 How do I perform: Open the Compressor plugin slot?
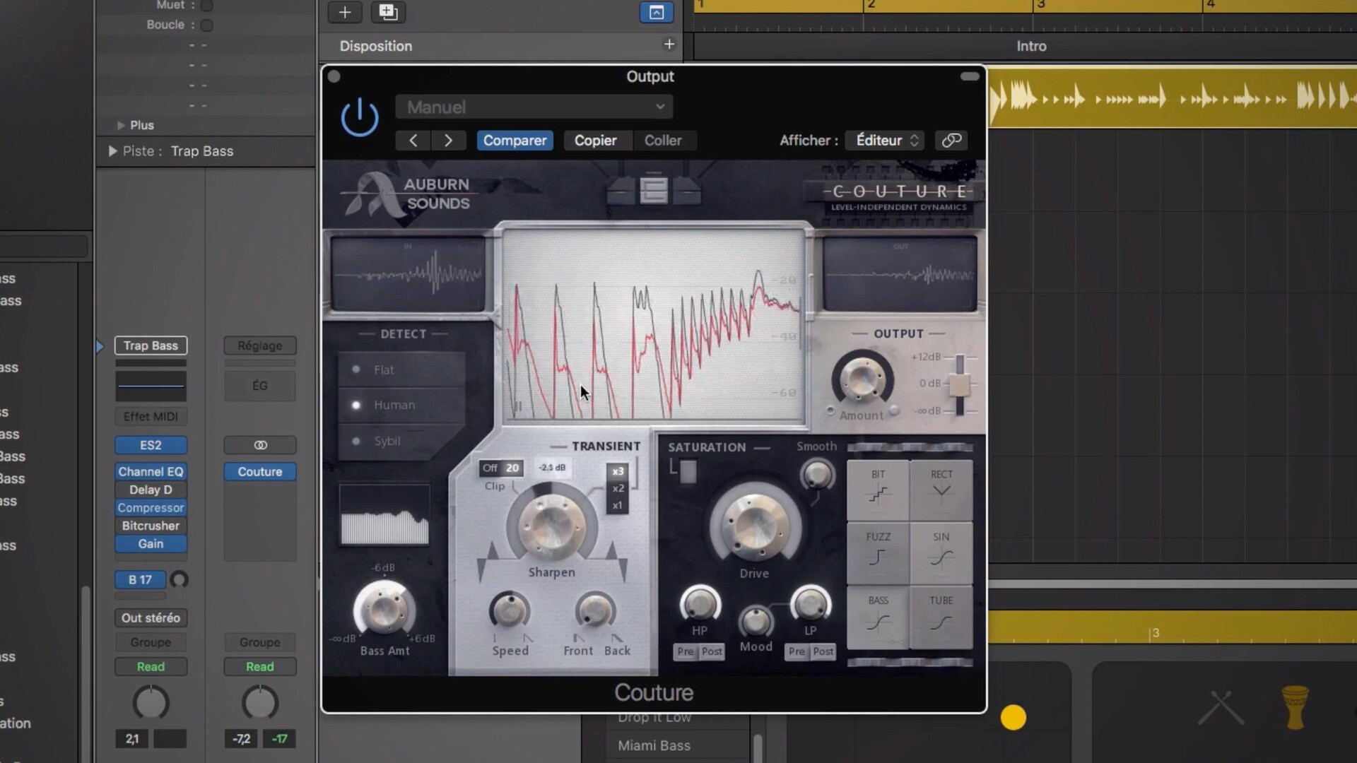[151, 507]
